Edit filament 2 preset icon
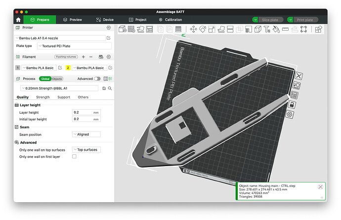The image size is (341, 220). click(x=110, y=68)
